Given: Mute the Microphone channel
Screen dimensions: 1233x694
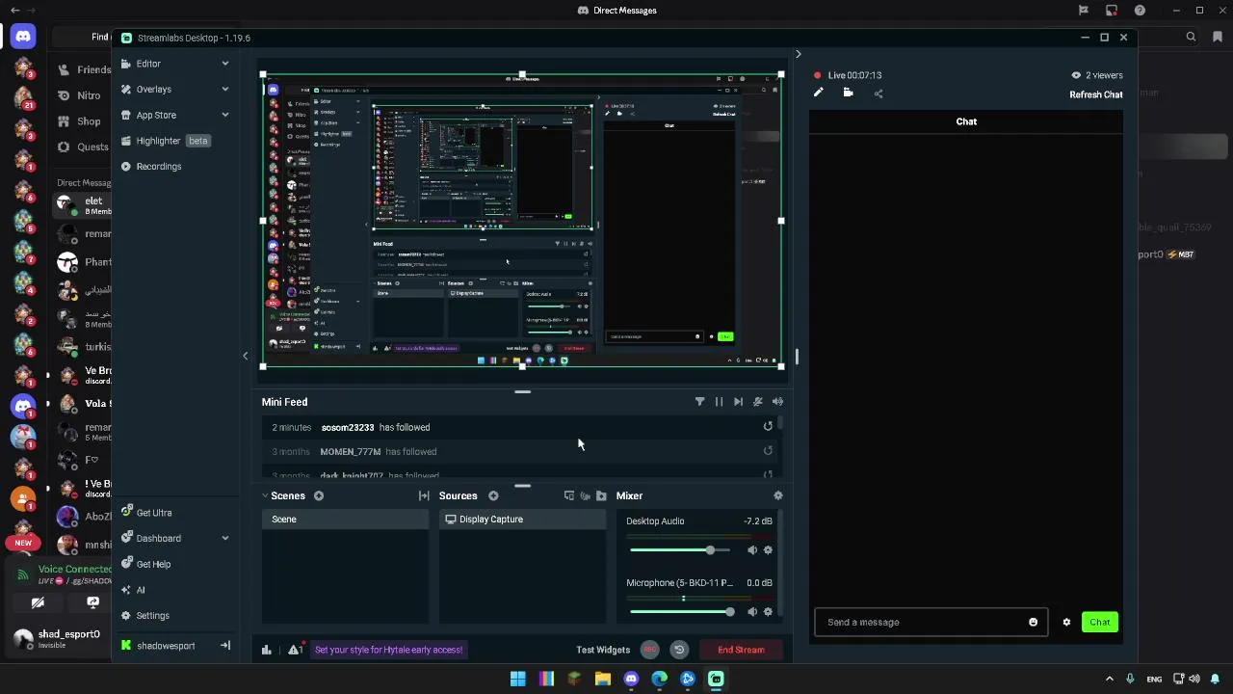Looking at the screenshot, I should 752,611.
